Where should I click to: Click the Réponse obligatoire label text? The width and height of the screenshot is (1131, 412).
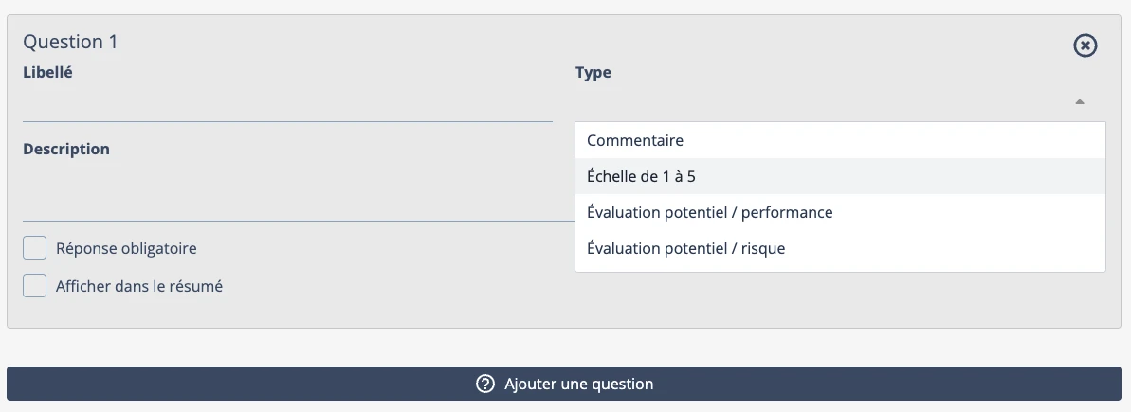pyautogui.click(x=126, y=248)
